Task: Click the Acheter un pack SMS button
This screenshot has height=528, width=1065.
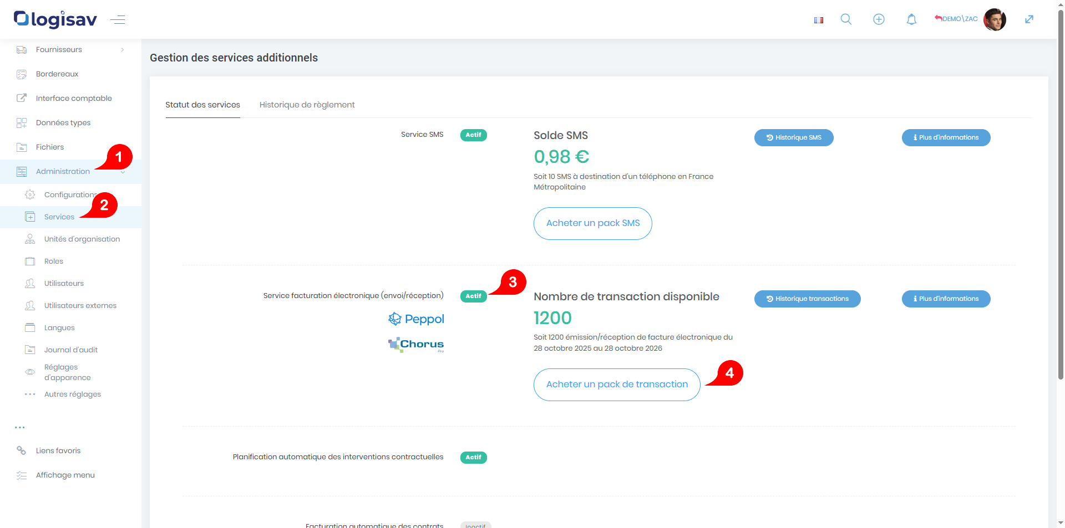Action: pyautogui.click(x=592, y=223)
